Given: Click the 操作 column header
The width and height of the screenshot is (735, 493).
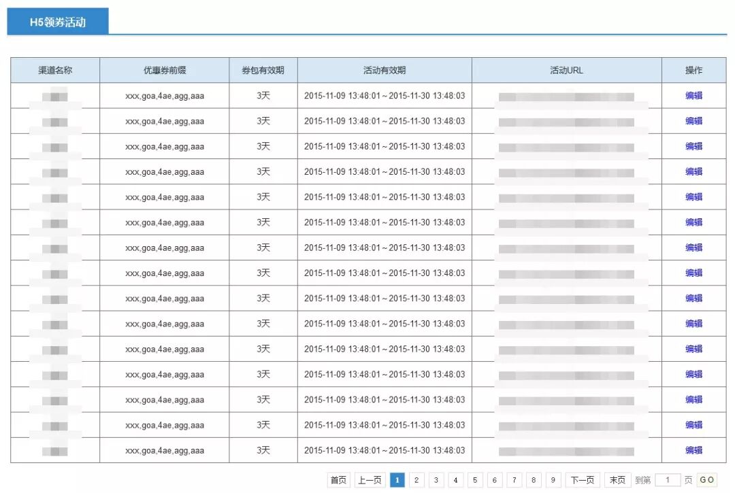Looking at the screenshot, I should (x=693, y=70).
